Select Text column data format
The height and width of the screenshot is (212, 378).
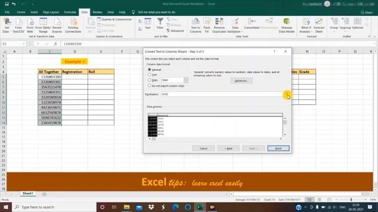click(x=149, y=75)
